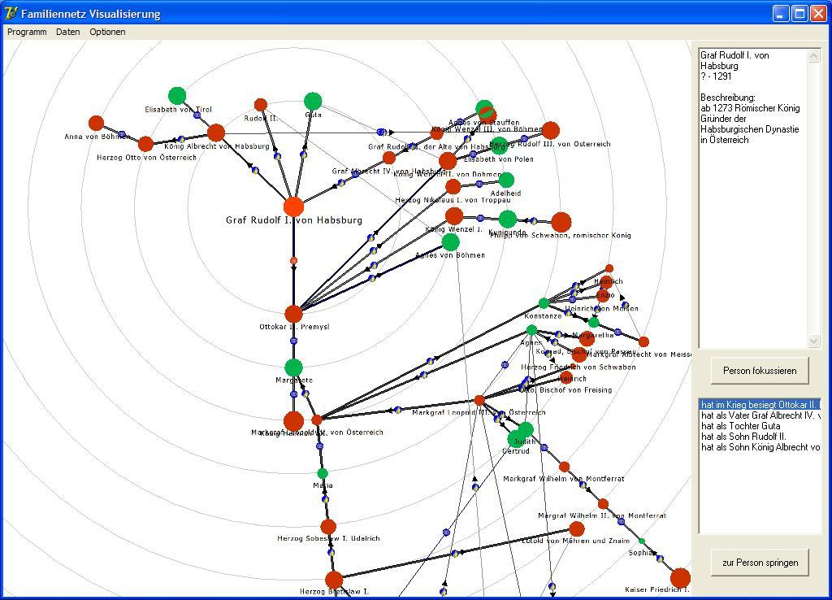Click the Person fokussieren button
The image size is (832, 600).
pos(760,371)
